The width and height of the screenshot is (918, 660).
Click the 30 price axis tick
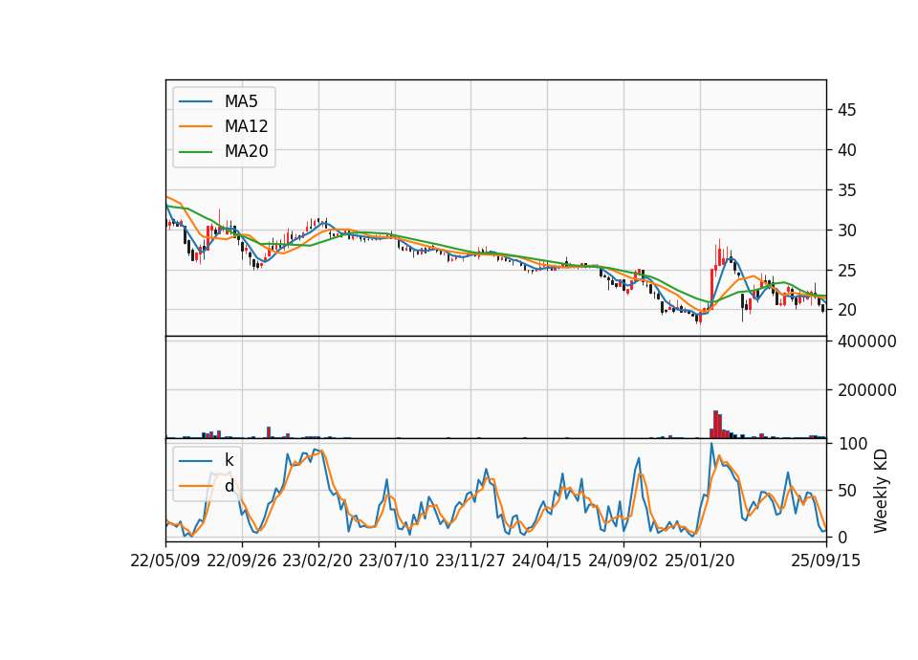tap(846, 231)
